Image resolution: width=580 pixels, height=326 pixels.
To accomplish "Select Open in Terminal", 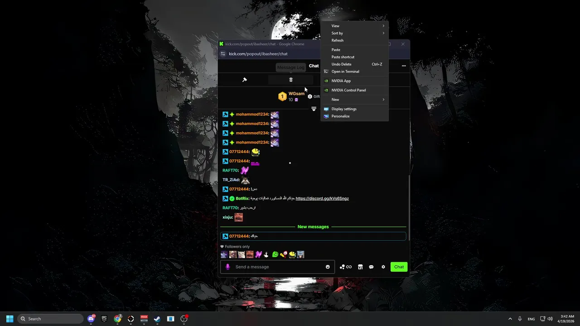I will click(x=354, y=72).
